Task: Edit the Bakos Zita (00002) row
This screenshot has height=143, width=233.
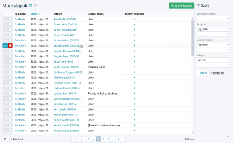Action: [x=5, y=35]
